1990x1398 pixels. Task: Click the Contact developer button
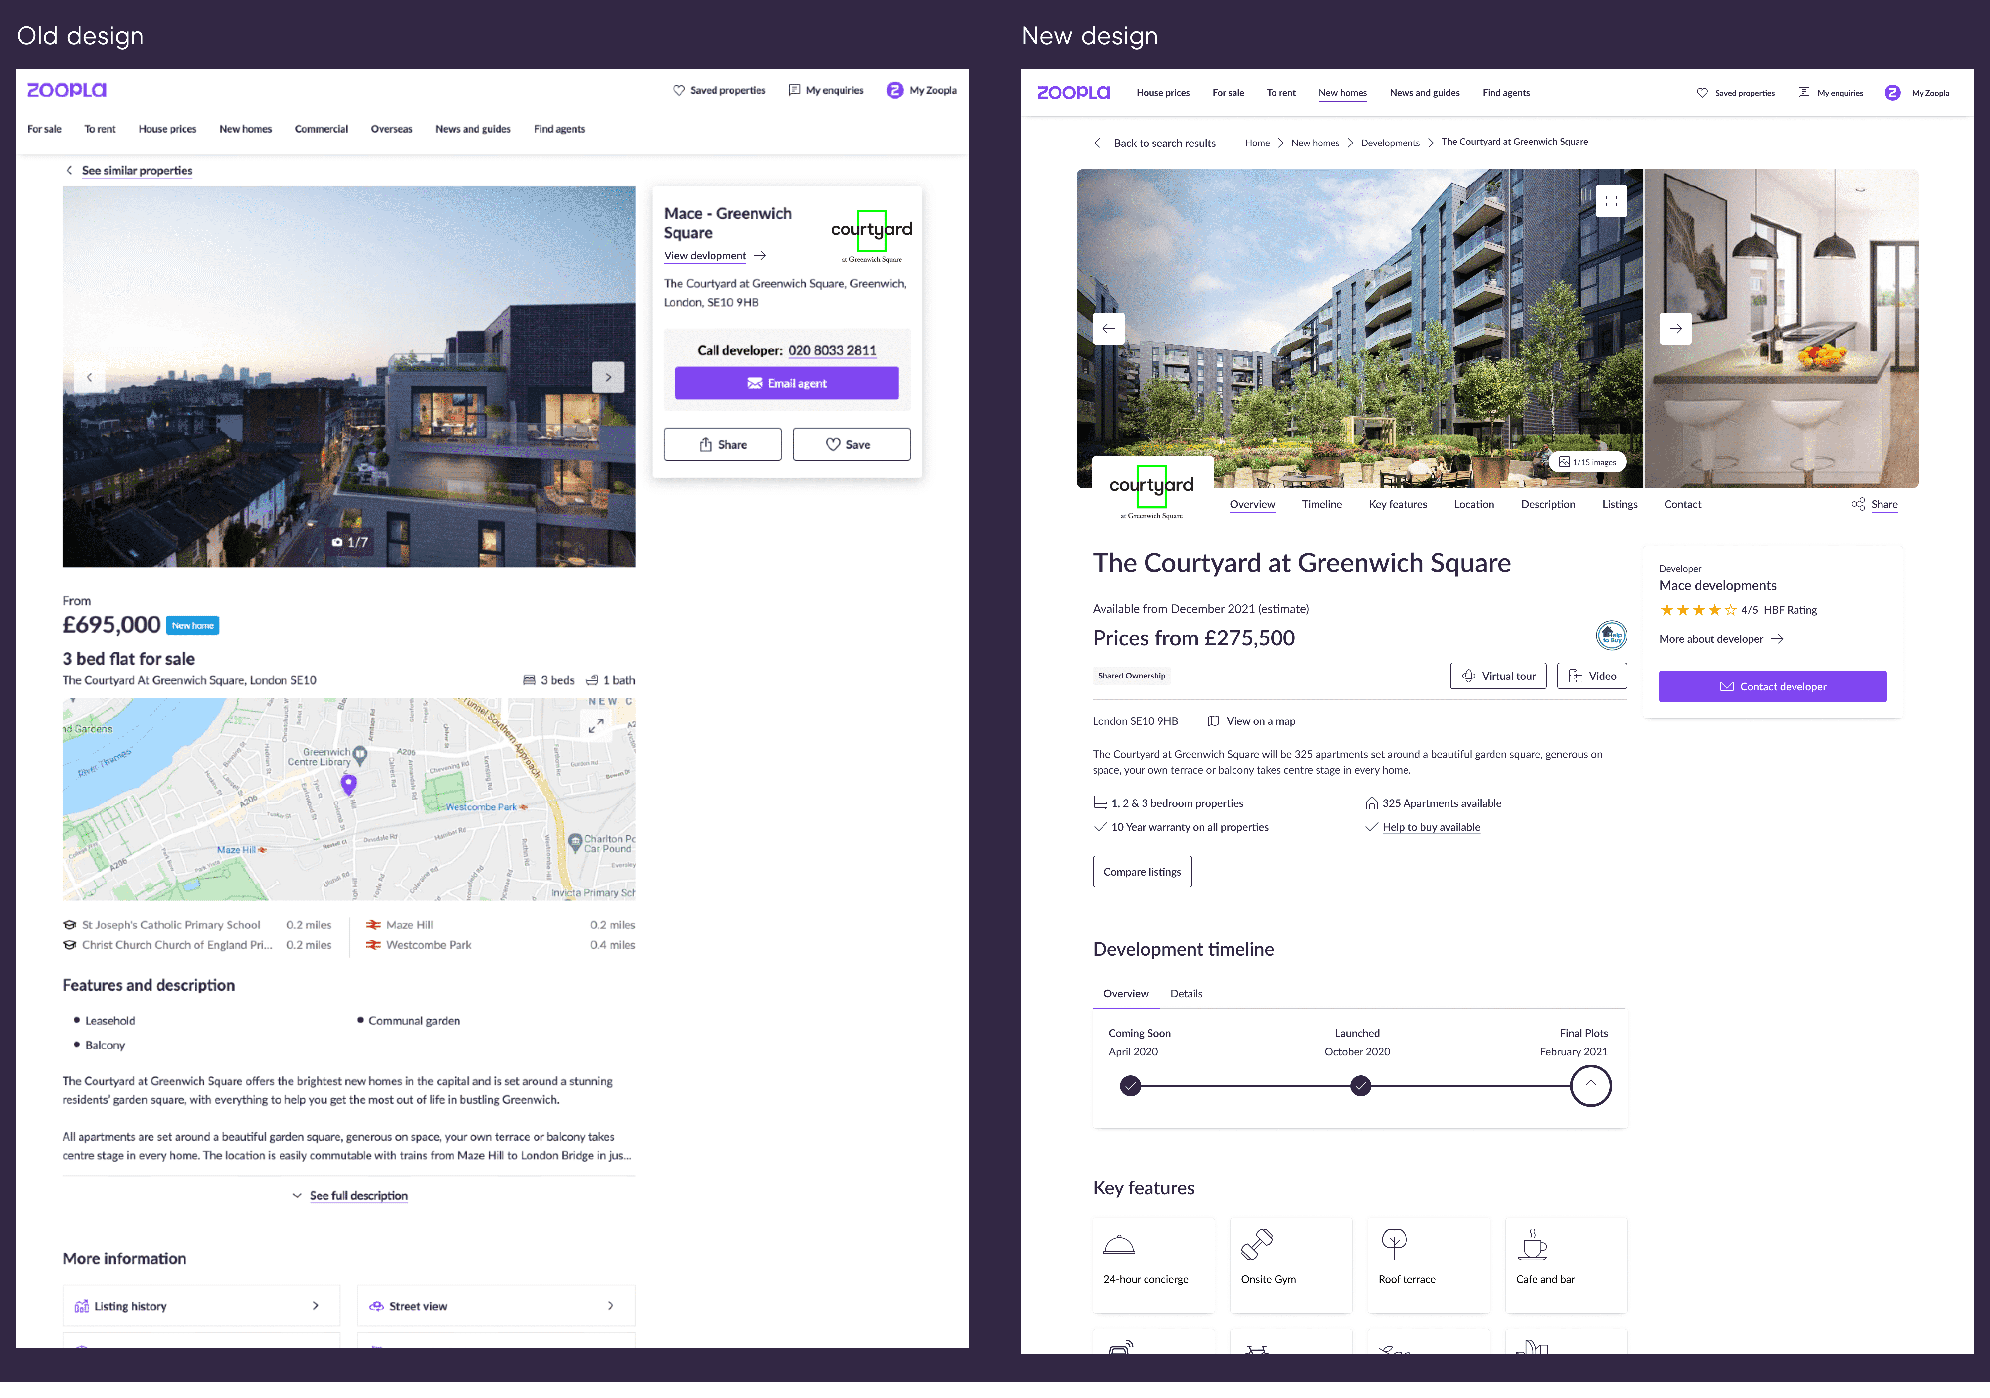1772,686
